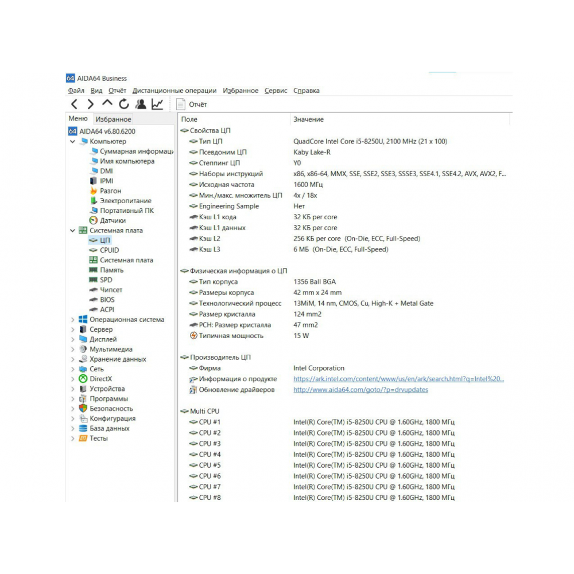Open the aida64.com driver updates link
Viewport: 574px width, 574px height.
point(360,390)
